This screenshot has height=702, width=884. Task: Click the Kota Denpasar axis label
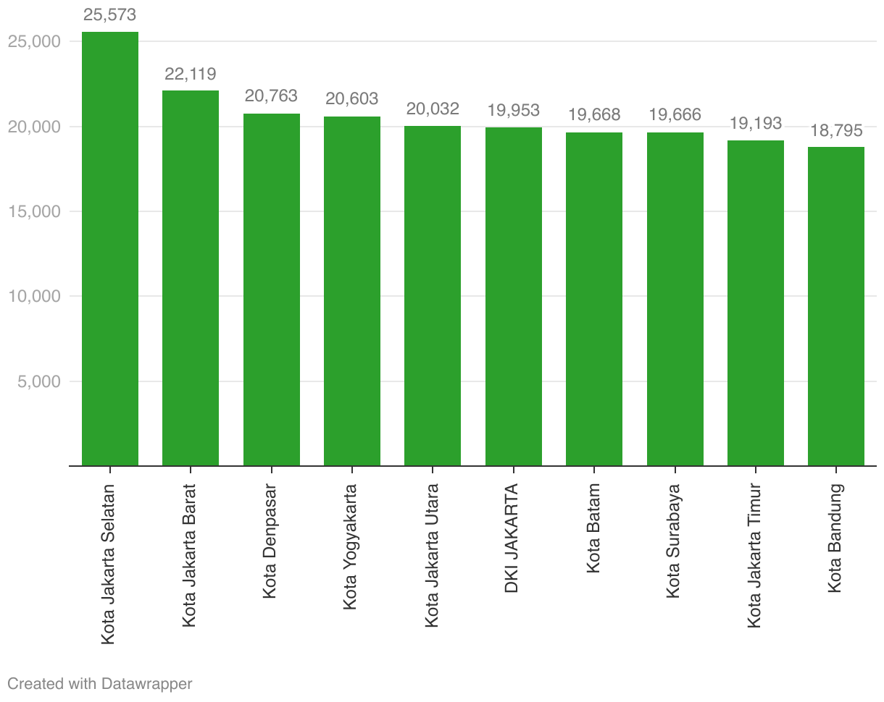270,542
